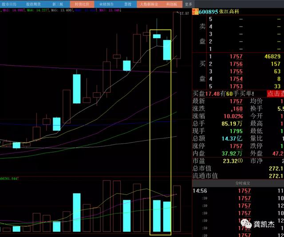Open the 转债比价 tab
This screenshot has height=237, width=284.
click(82, 4)
